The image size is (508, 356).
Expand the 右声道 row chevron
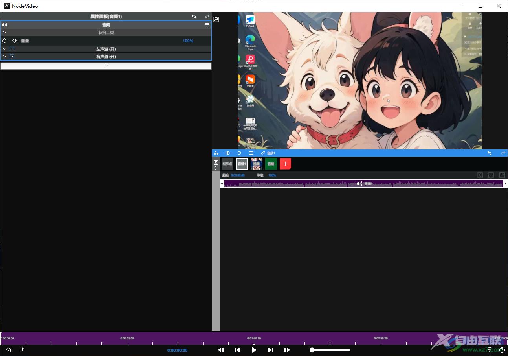point(4,57)
